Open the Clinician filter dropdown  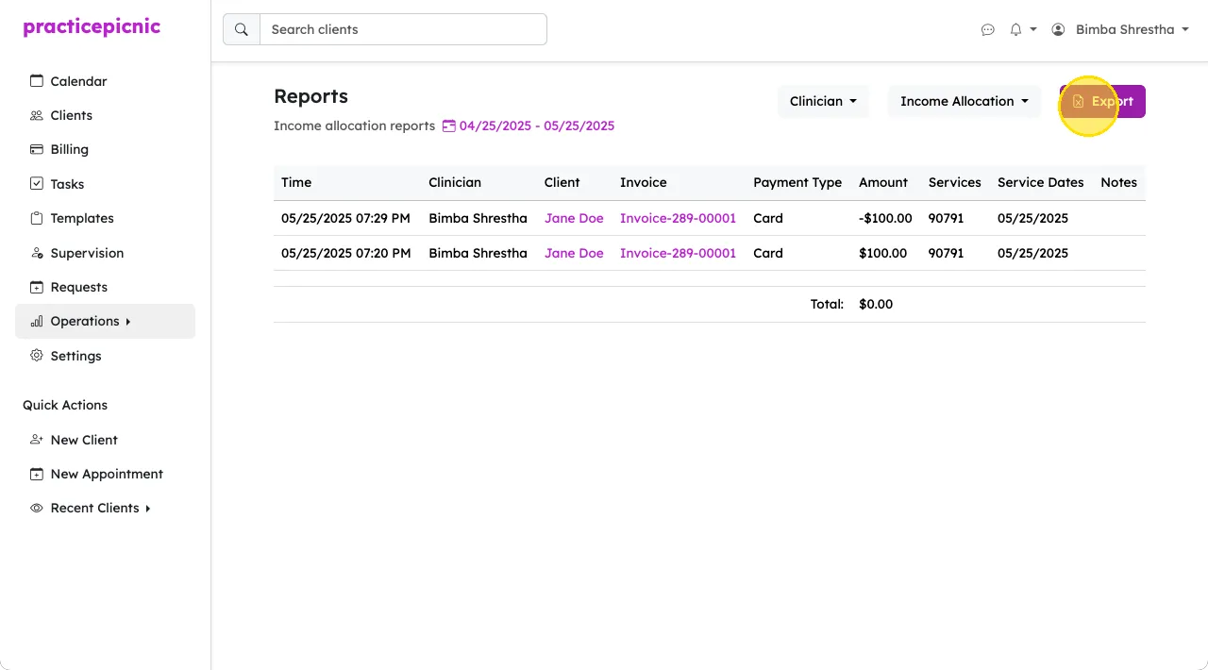click(823, 101)
